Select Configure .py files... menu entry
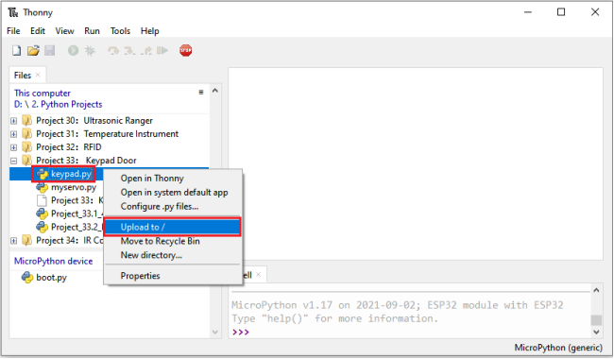 click(173, 206)
